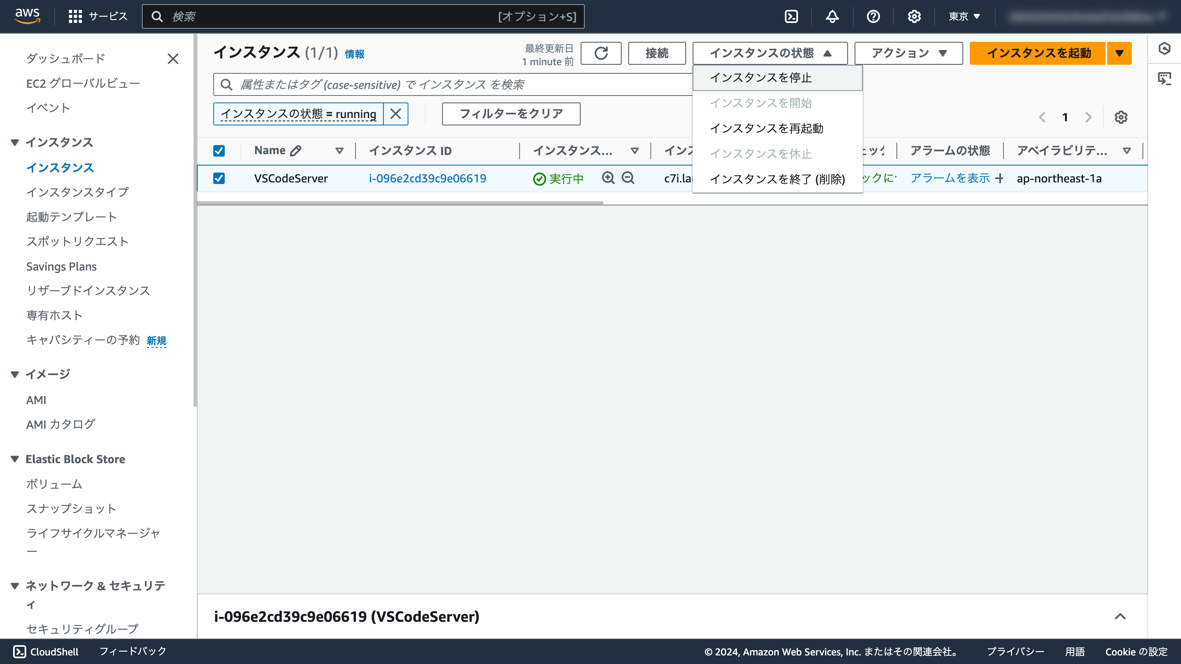Open instance ID i-096e2cd39c9e06619 link
This screenshot has height=664, width=1181.
point(427,178)
